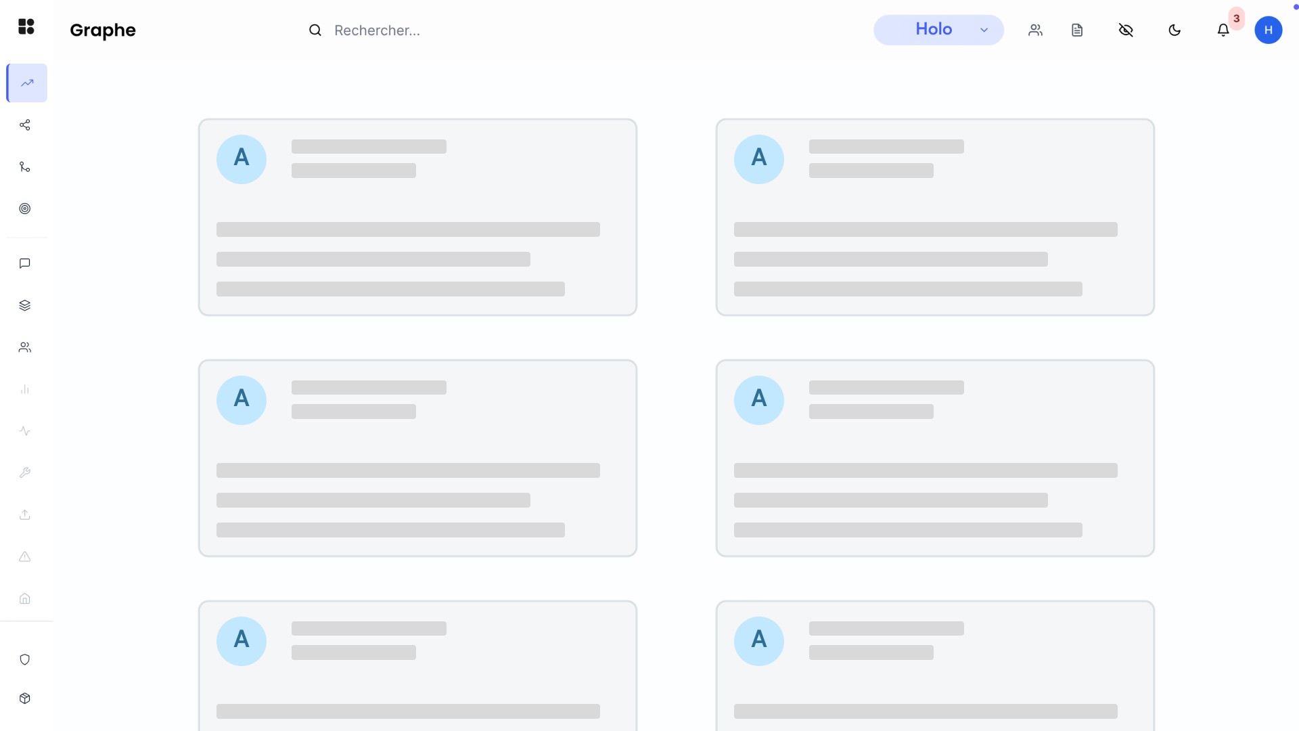Open the H user avatar menu
Viewport: 1299px width, 731px height.
pyautogui.click(x=1268, y=30)
